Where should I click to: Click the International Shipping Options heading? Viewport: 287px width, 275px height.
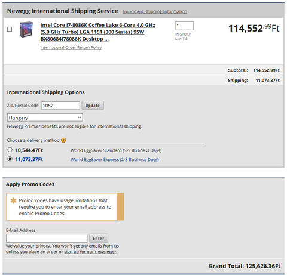click(46, 92)
